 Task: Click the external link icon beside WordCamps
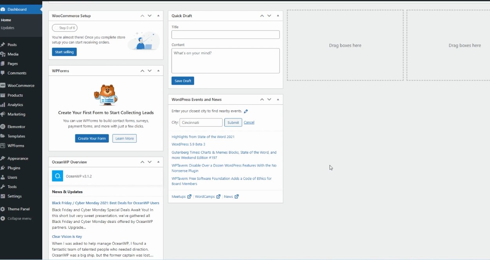coord(219,196)
